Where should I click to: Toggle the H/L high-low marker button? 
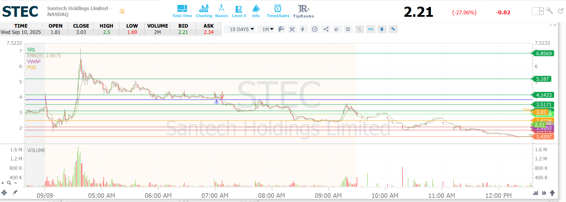point(359,29)
